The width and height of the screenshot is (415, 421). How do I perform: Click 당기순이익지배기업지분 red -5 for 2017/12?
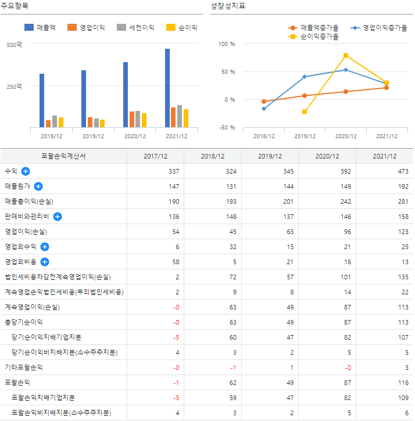click(x=176, y=337)
